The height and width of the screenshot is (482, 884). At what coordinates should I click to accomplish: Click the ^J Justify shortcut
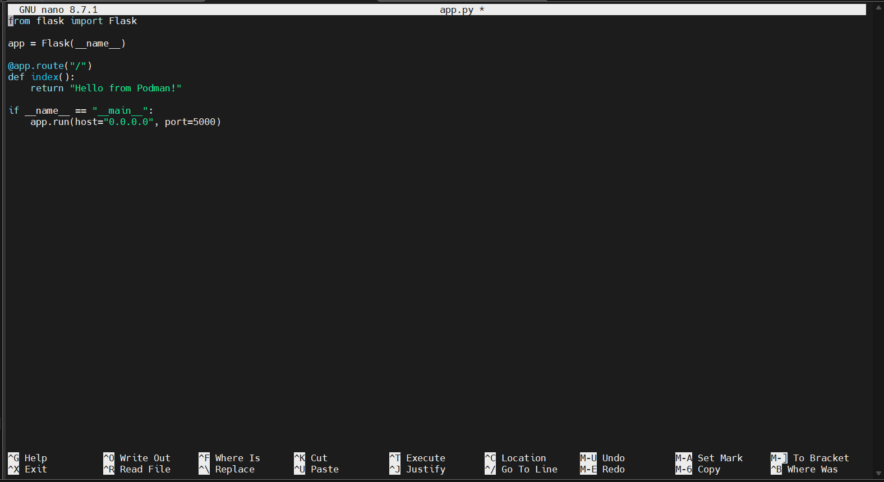pyautogui.click(x=417, y=469)
